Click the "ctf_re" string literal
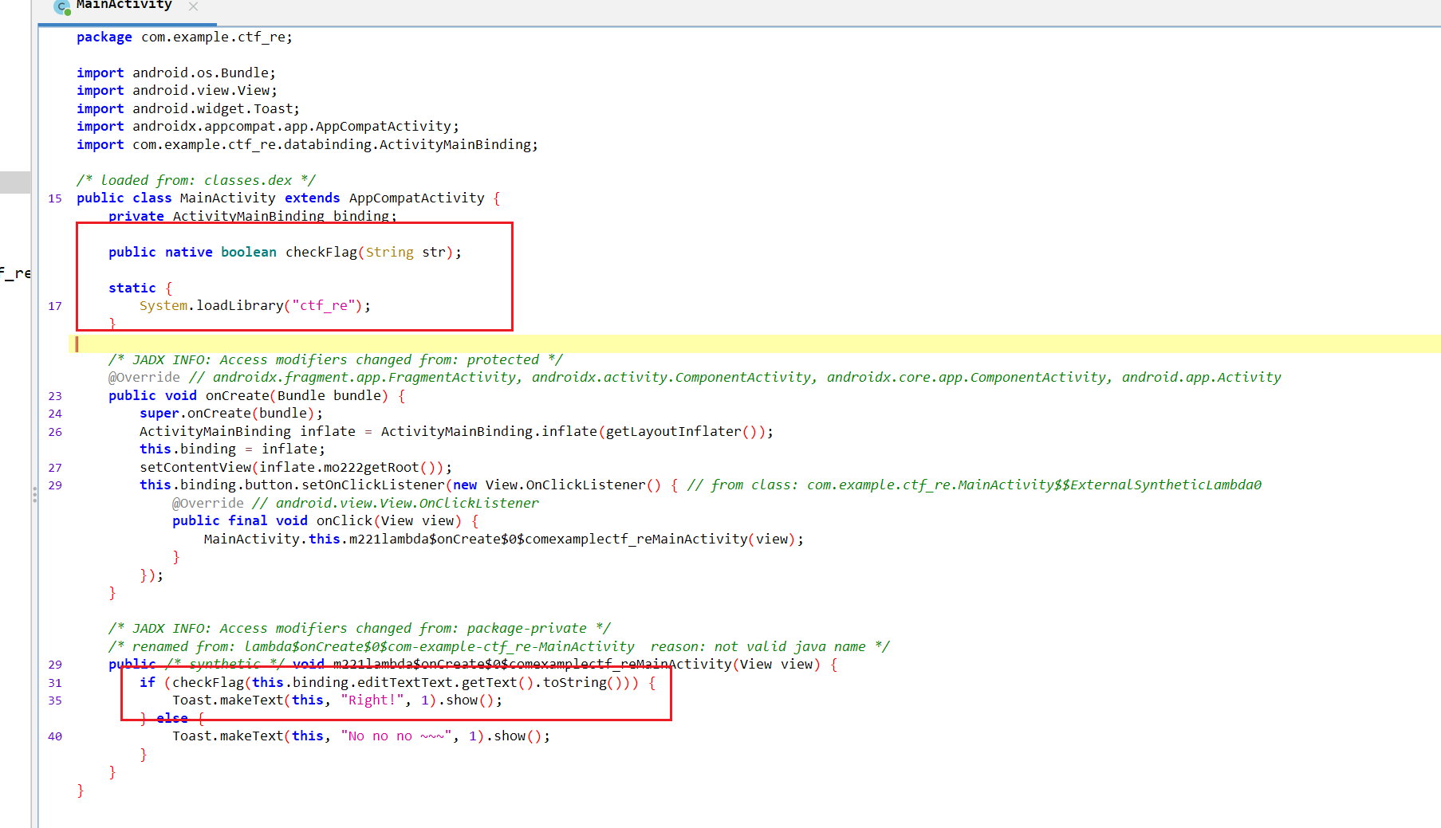This screenshot has height=828, width=1441. coord(324,306)
